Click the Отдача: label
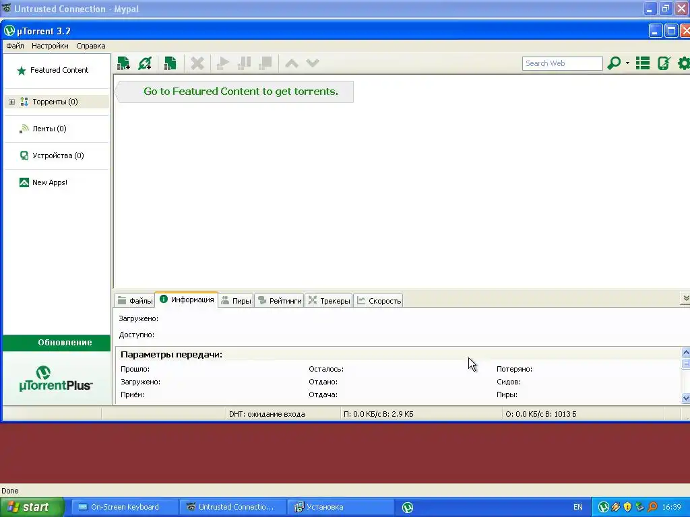 coord(323,394)
